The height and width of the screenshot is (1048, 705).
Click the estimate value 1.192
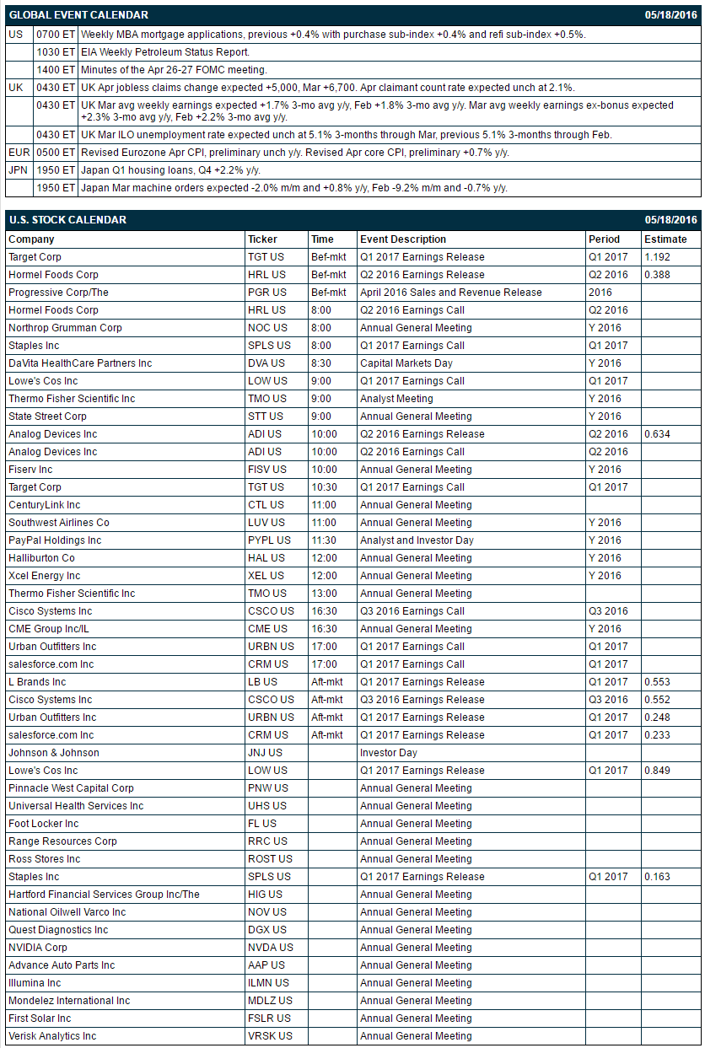click(658, 257)
